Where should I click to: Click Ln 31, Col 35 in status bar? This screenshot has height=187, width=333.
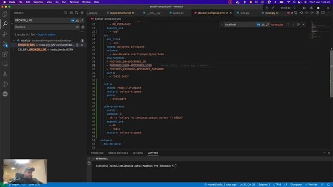(x=247, y=185)
